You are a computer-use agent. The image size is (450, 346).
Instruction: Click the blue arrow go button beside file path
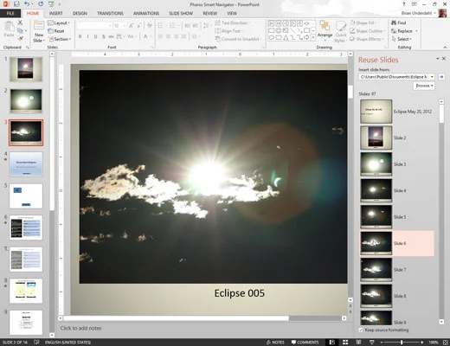pyautogui.click(x=441, y=77)
